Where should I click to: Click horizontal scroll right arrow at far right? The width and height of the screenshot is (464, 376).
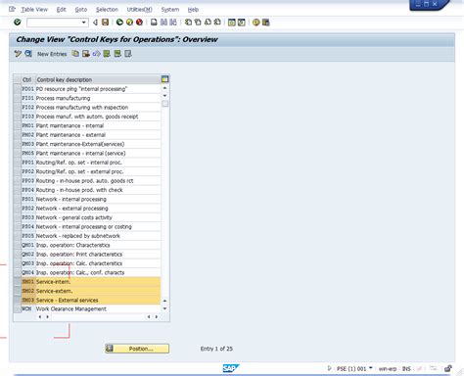coord(157,316)
